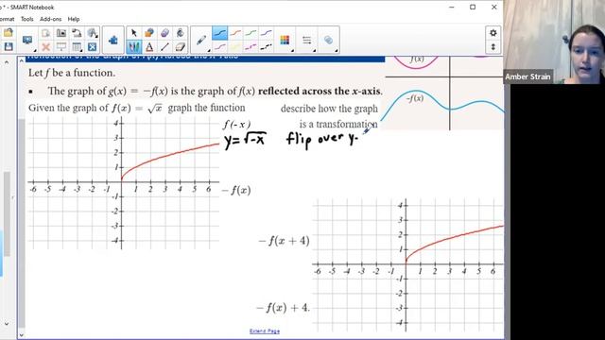Click page sorter scroll up arrow
605x340 pixels.
[7, 62]
